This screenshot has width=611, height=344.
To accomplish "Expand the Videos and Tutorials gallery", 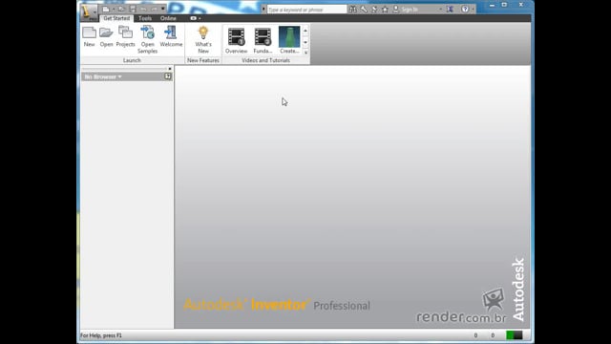I will point(305,53).
